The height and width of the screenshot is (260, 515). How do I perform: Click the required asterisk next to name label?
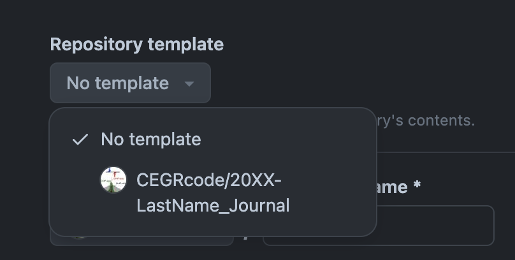417,187
